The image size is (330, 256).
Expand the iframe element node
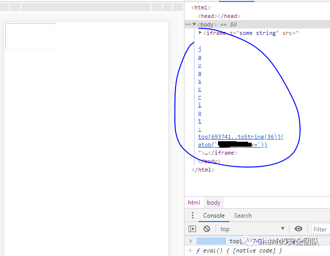coord(200,32)
